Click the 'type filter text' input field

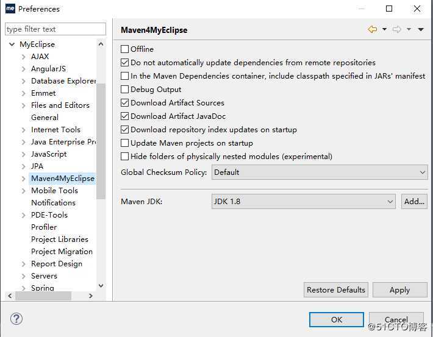[x=55, y=29]
